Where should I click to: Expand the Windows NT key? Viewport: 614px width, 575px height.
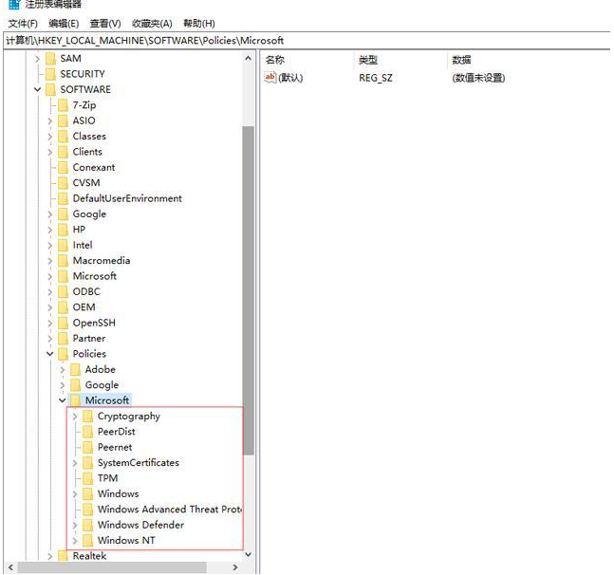coord(75,541)
